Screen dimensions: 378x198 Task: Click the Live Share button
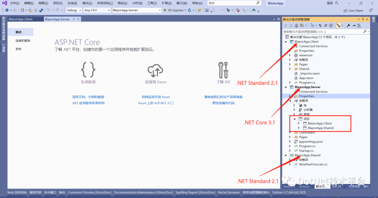353,11
